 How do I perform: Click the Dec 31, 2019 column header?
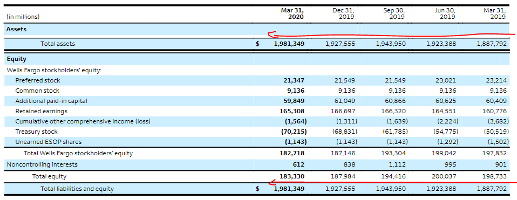(x=343, y=13)
